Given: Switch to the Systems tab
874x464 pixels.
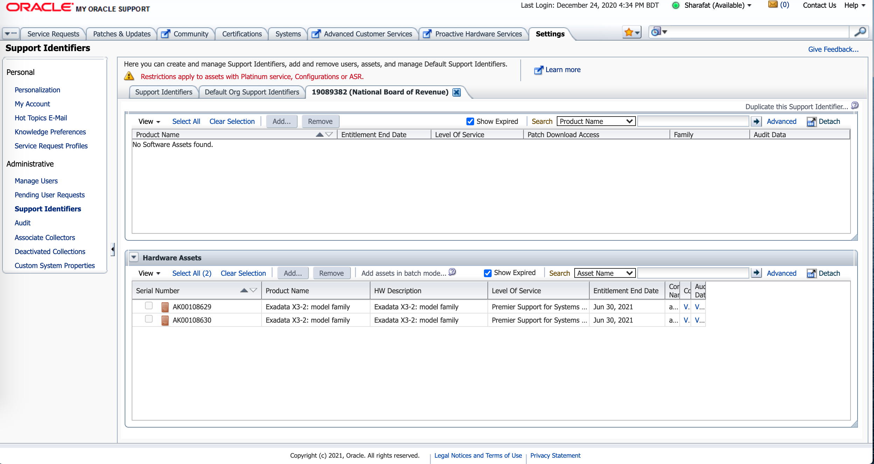Looking at the screenshot, I should tap(288, 34).
